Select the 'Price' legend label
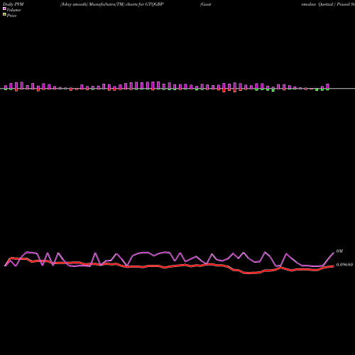Viewport: 355px width, 355px height. (11, 16)
